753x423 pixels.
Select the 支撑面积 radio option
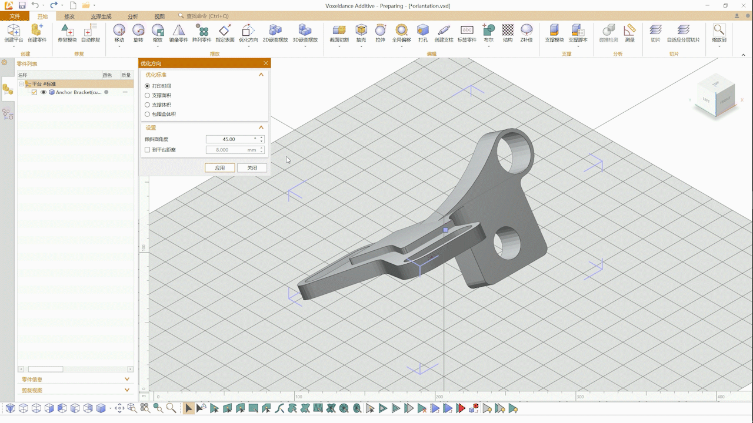148,95
